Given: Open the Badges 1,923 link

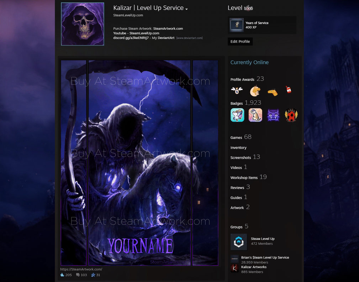Looking at the screenshot, I should pyautogui.click(x=246, y=103).
